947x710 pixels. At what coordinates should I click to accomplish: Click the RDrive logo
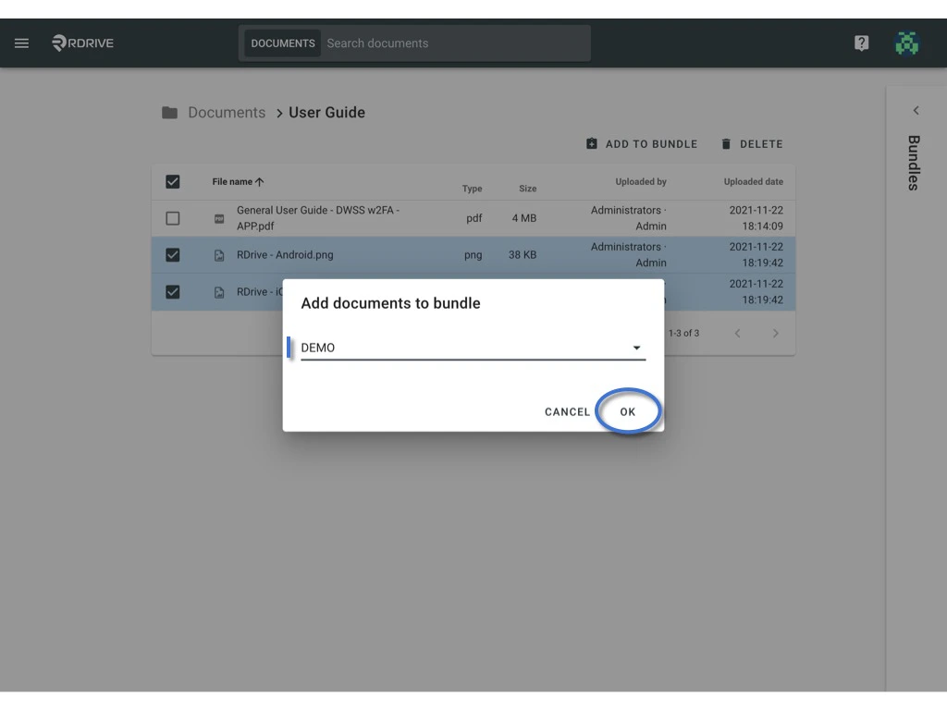(81, 43)
